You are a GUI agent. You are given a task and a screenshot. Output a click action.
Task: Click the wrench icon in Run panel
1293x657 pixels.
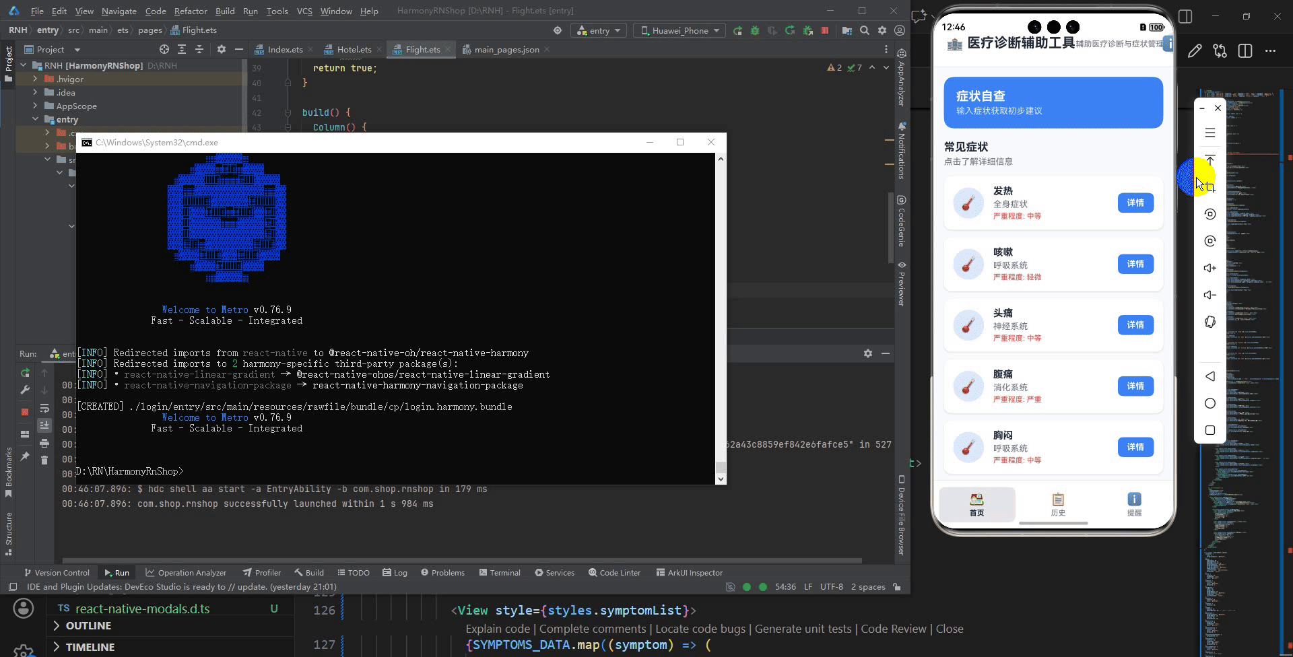[25, 390]
